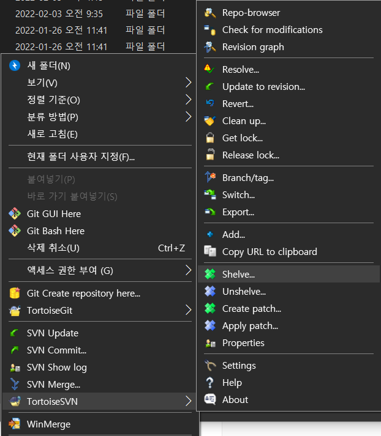This screenshot has width=381, height=436.
Task: Click the Properties icon
Action: [210, 344]
